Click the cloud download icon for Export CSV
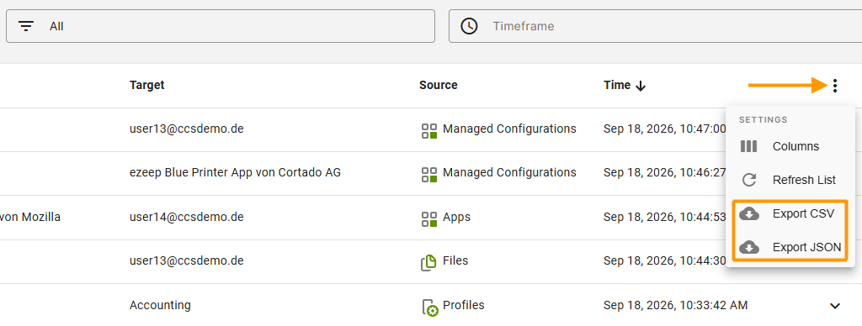Image resolution: width=862 pixels, height=326 pixels. [x=748, y=213]
